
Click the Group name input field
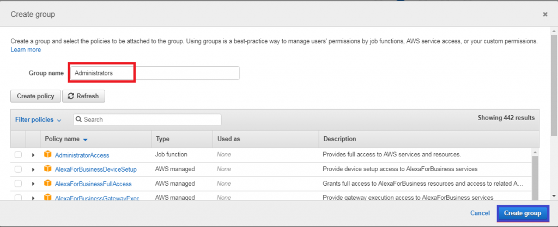[x=155, y=73]
